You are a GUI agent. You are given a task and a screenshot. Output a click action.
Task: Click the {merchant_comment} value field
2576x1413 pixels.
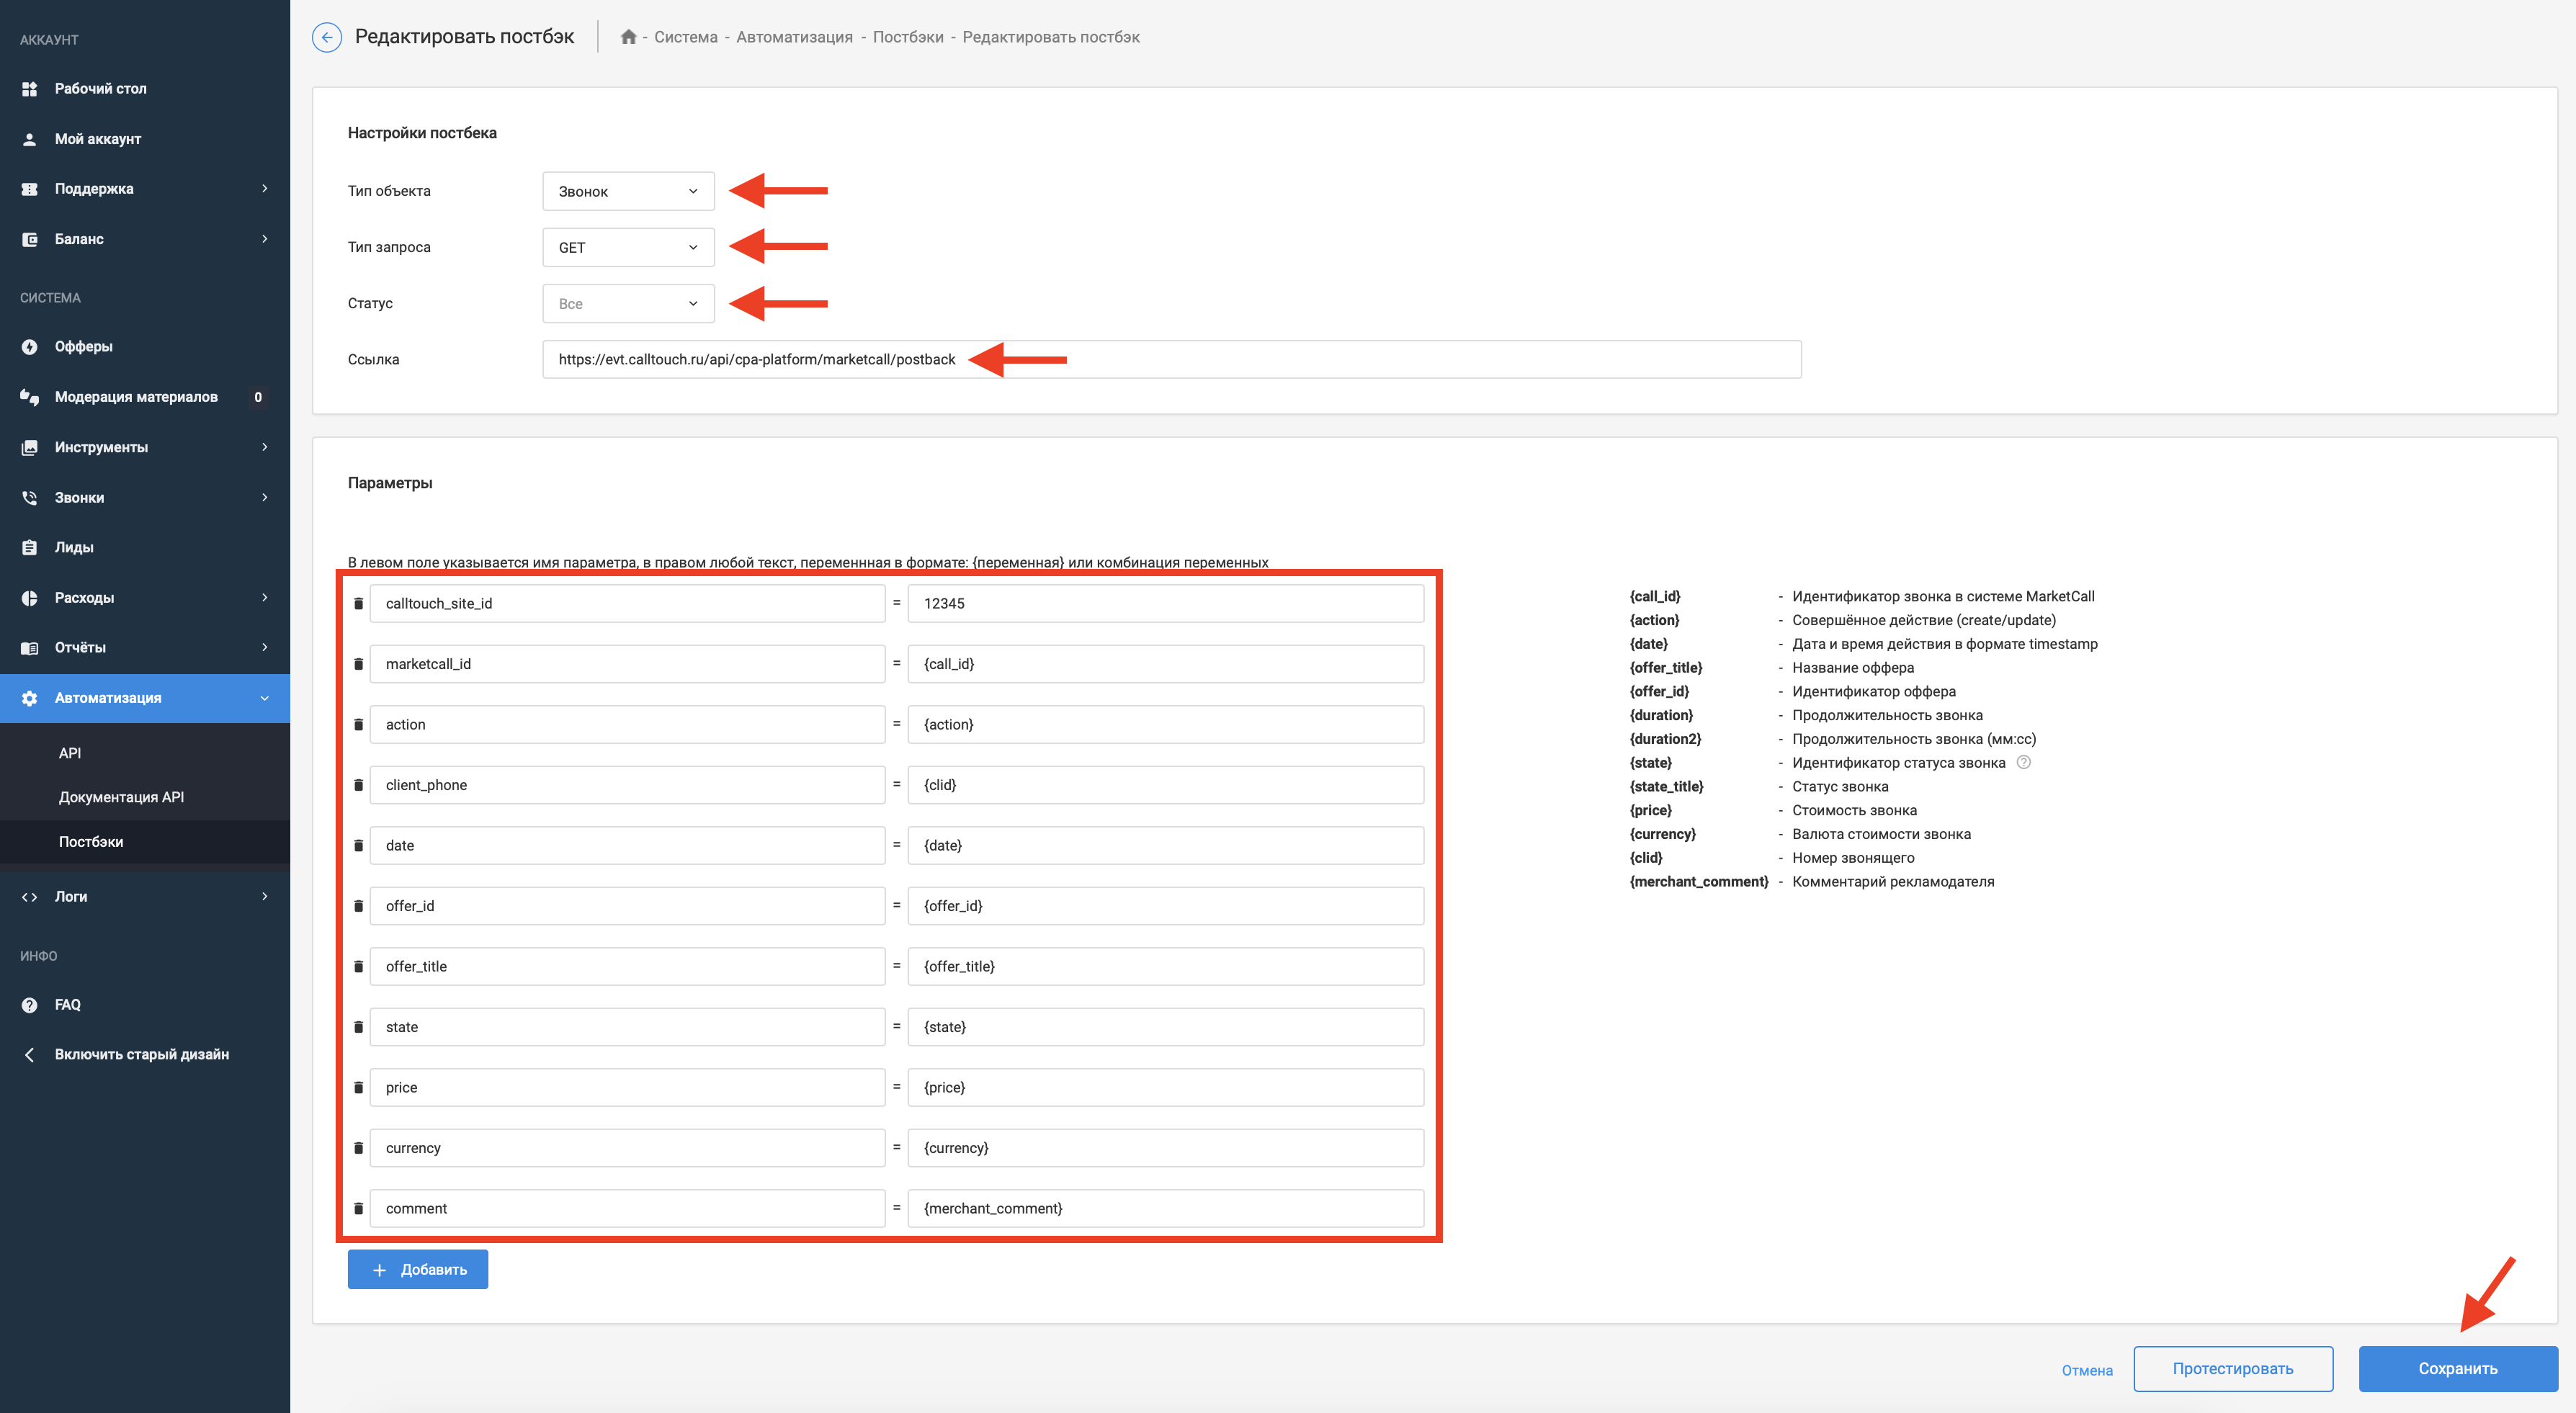[x=1165, y=1209]
